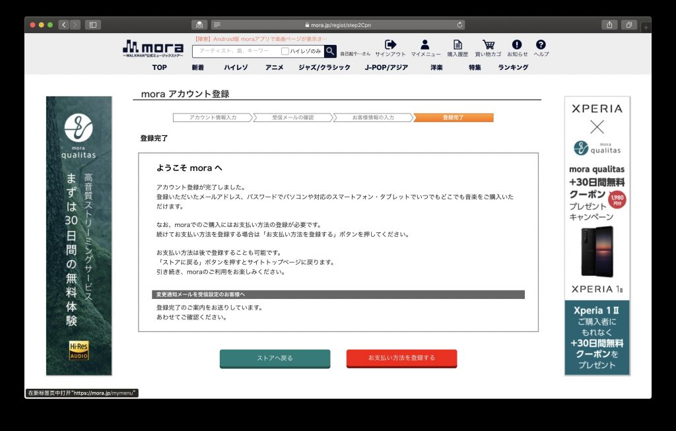Click the サインアウト sign-out icon
The image size is (676, 431).
coord(390,44)
